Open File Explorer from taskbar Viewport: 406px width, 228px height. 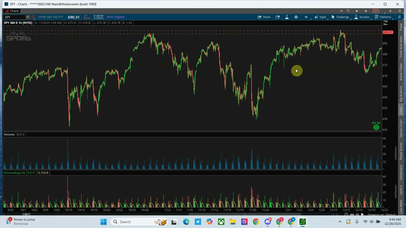[232, 222]
